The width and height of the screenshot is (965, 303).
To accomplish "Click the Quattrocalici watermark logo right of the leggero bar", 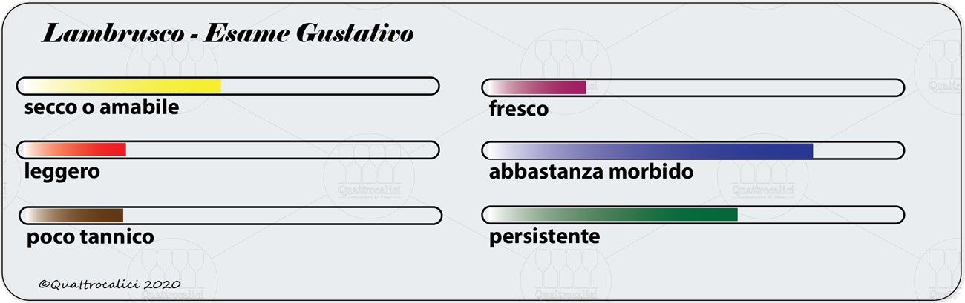I will click(369, 174).
